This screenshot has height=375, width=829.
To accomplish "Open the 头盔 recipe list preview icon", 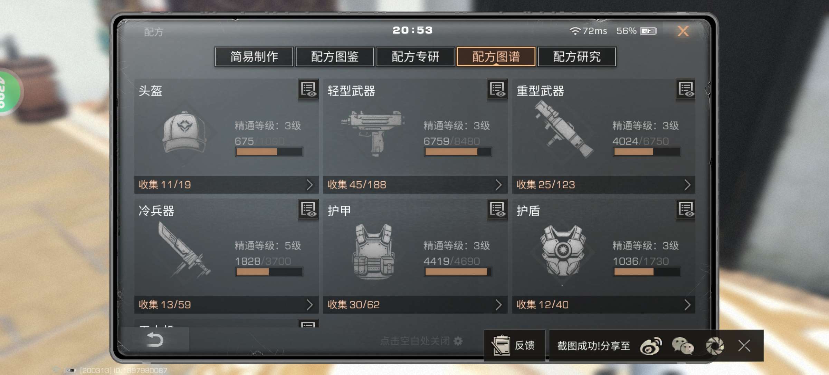I will point(308,90).
